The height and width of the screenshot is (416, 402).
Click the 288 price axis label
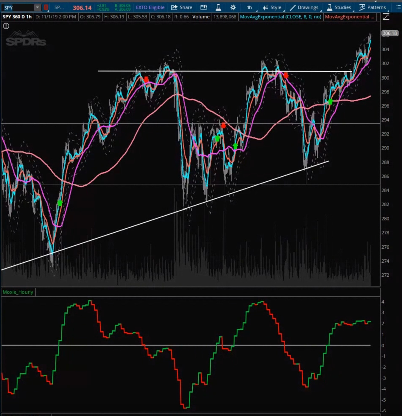click(x=385, y=162)
